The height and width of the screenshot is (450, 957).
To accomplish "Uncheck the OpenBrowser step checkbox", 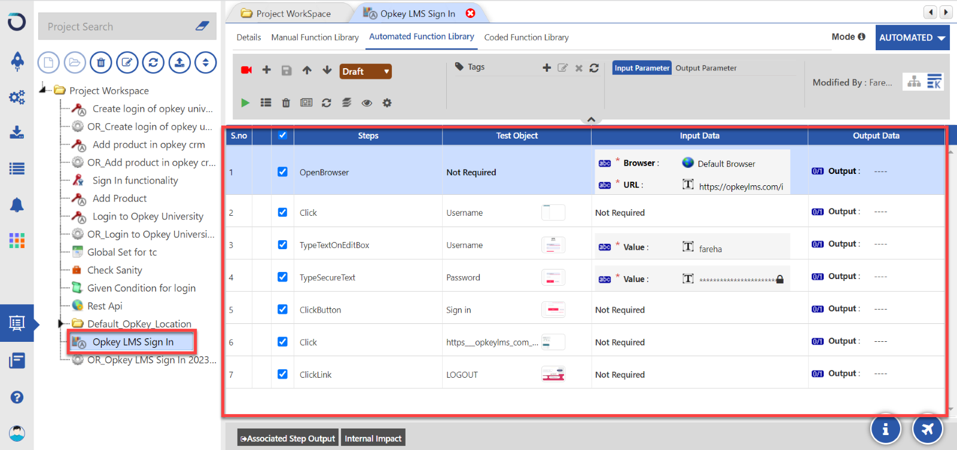I will pyautogui.click(x=282, y=172).
